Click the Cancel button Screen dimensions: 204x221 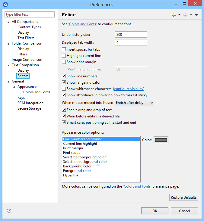tap(184, 211)
